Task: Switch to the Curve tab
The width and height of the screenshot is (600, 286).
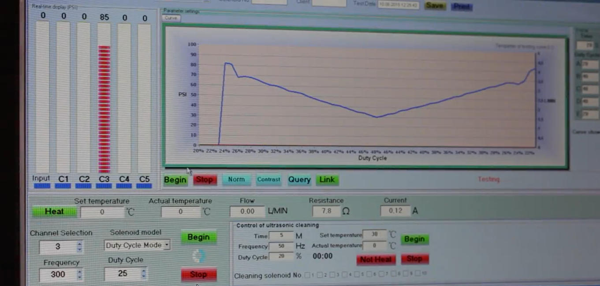Action: point(171,18)
